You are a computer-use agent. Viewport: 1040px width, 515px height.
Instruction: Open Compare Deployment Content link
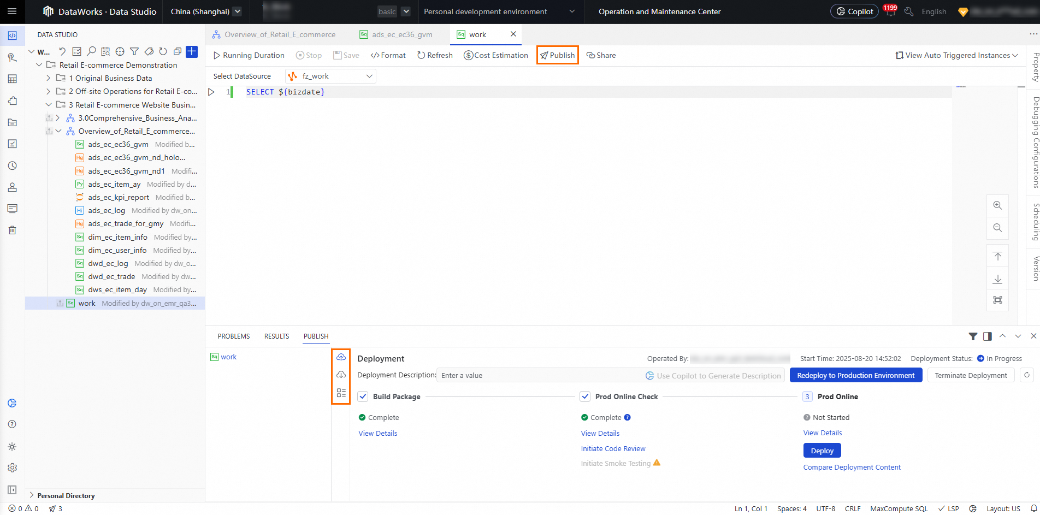click(x=852, y=467)
